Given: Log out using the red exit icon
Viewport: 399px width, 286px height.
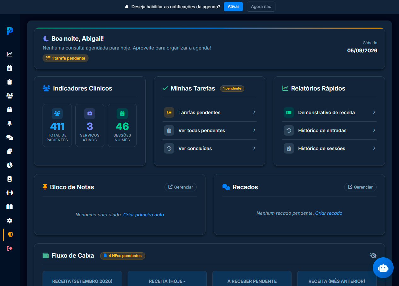Looking at the screenshot, I should click(x=10, y=248).
